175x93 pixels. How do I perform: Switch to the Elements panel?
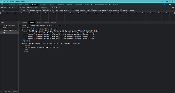12,4
